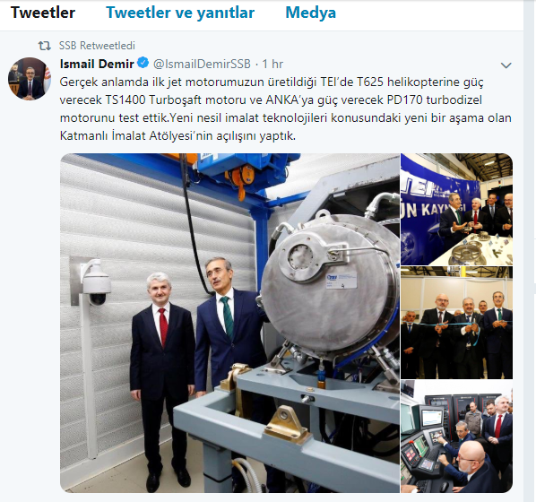The height and width of the screenshot is (502, 536).
Task: Switch to Tweetler ve yanıtlar tab
Action: pyautogui.click(x=180, y=13)
